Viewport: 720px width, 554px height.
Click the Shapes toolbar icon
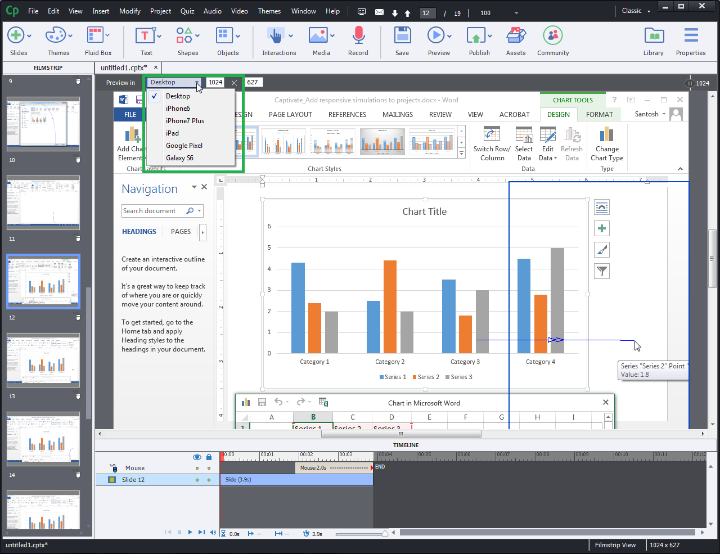point(184,35)
